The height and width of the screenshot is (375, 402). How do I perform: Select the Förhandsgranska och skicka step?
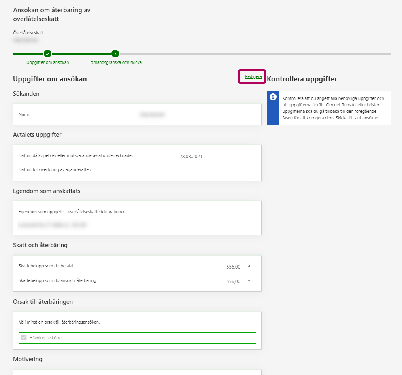click(x=115, y=62)
